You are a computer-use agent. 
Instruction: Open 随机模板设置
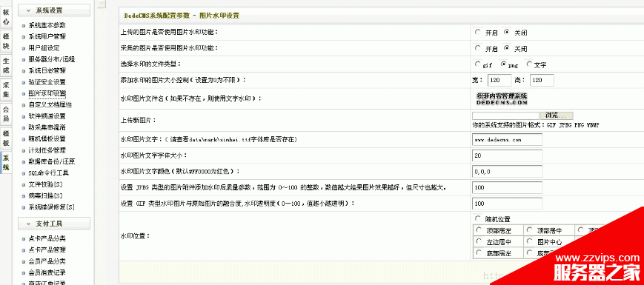pyautogui.click(x=47, y=138)
